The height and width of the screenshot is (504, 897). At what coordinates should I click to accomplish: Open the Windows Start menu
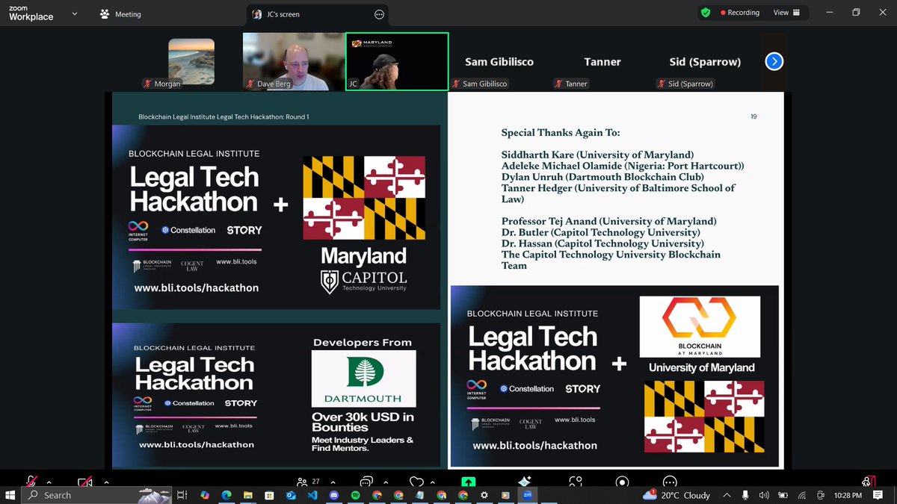tap(10, 495)
